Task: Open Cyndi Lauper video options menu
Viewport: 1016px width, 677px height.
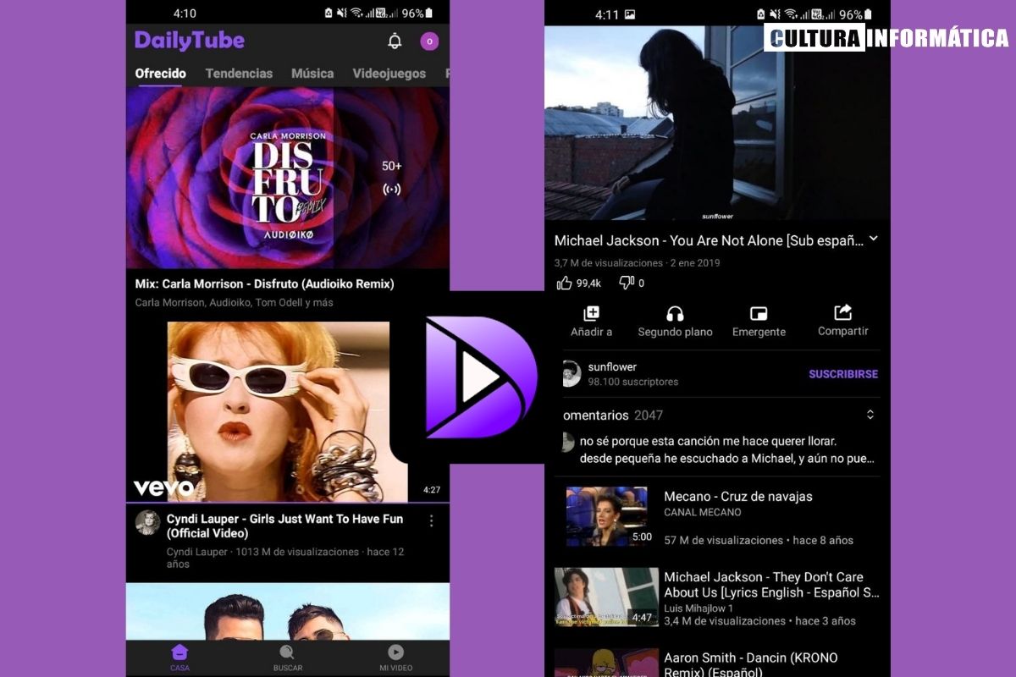Action: pos(431,521)
